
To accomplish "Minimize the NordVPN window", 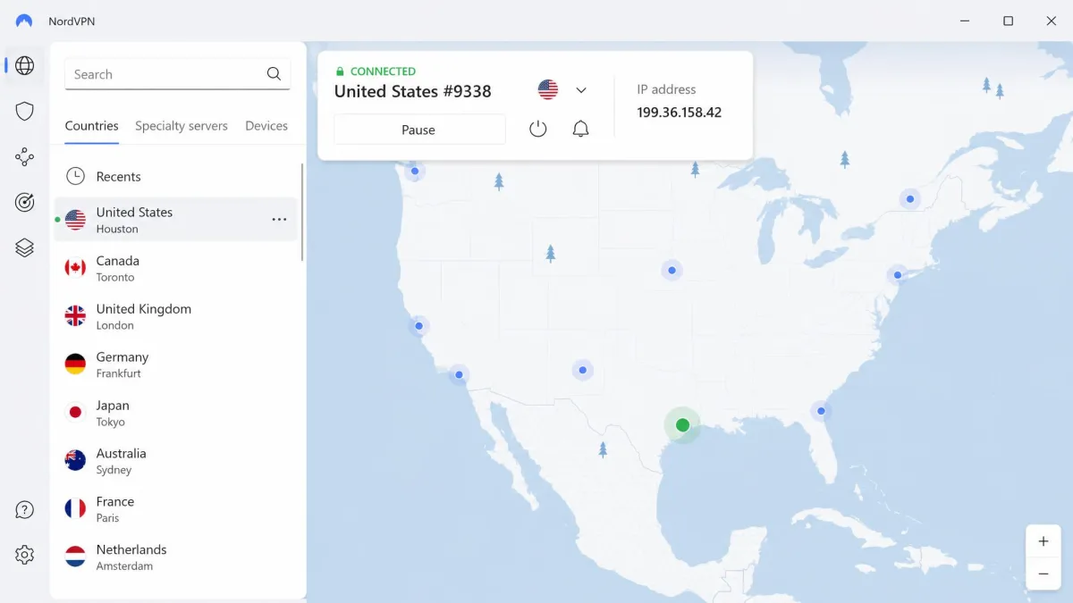I will [x=965, y=21].
